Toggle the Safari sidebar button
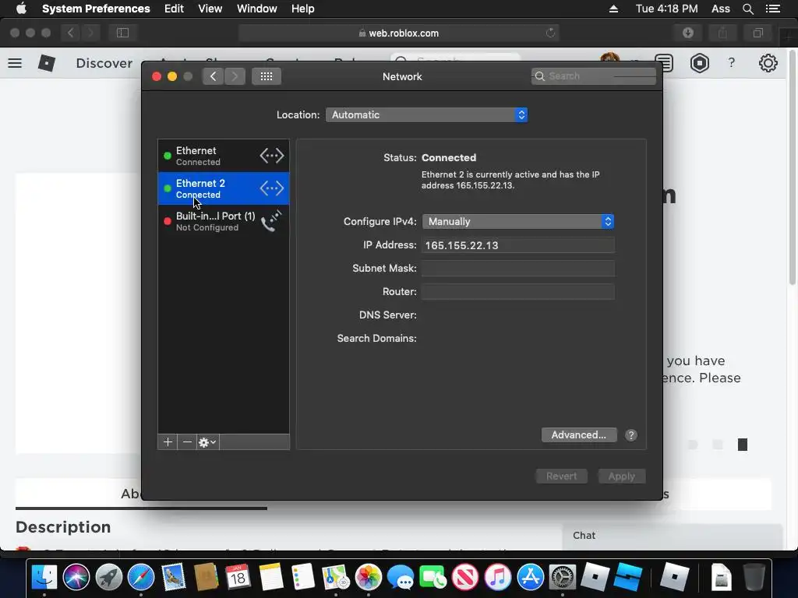The image size is (798, 598). (122, 33)
